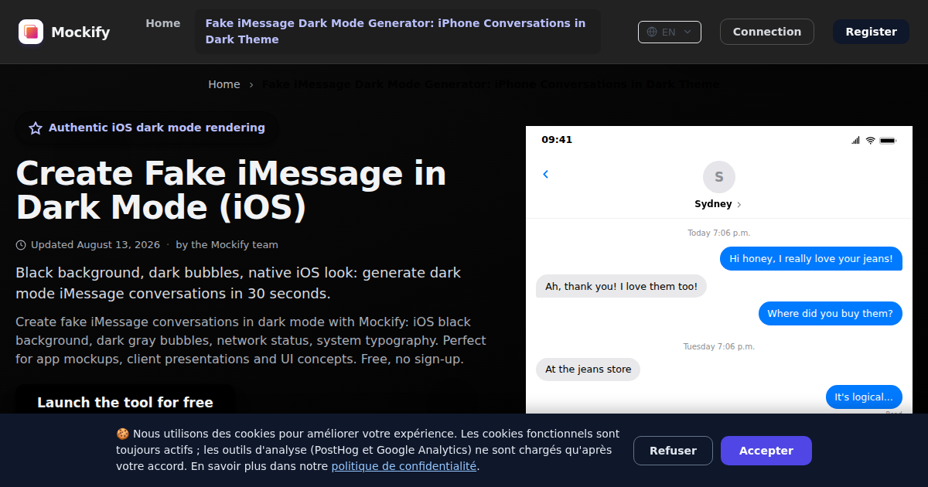Go to Home in the breadcrumb
Image resolution: width=928 pixels, height=487 pixels.
coord(224,84)
